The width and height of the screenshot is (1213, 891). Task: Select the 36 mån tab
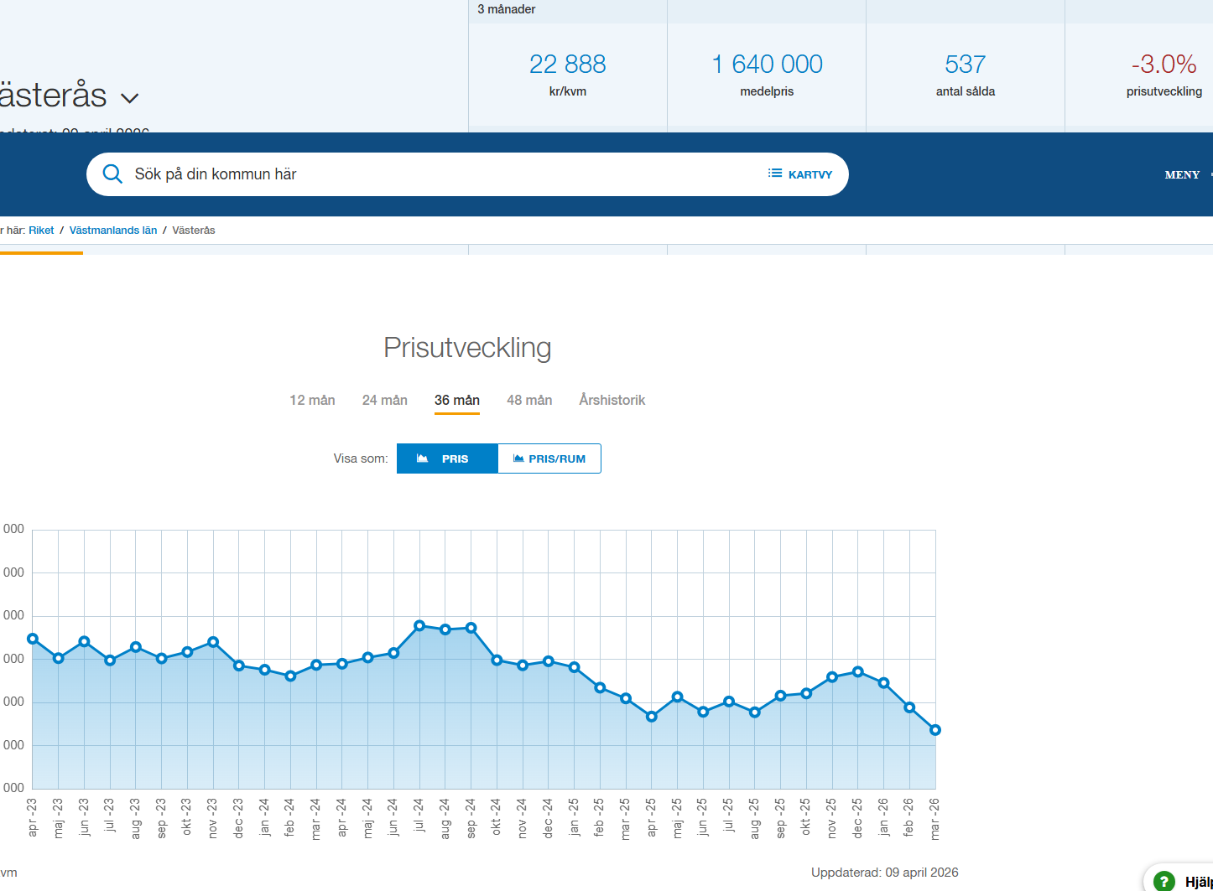(457, 400)
